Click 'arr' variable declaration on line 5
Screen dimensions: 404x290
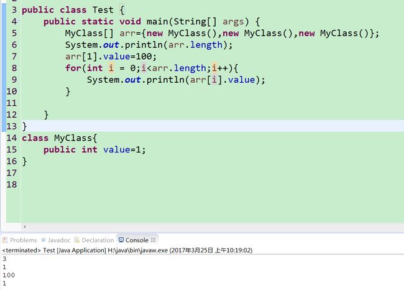[127, 33]
